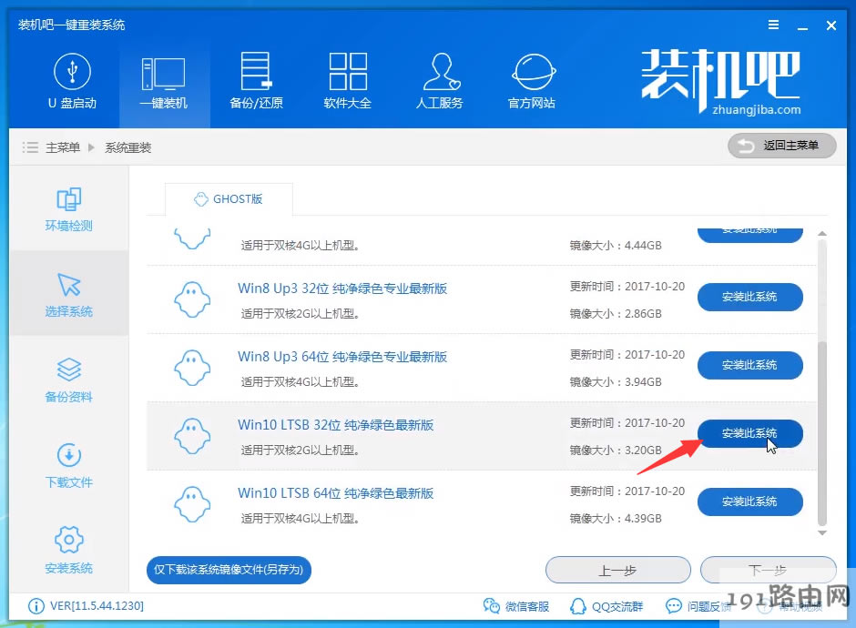The image size is (856, 628).
Task: Open 微信客服 WeChat support
Action: click(517, 605)
